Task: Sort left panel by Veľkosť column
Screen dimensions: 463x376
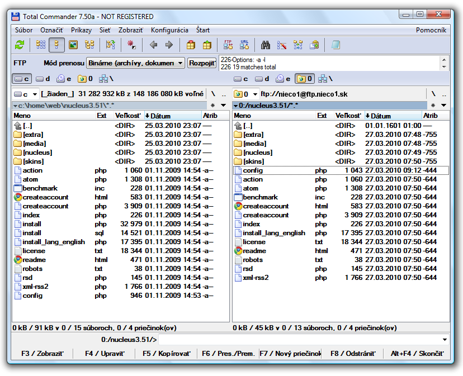Action: [x=128, y=116]
